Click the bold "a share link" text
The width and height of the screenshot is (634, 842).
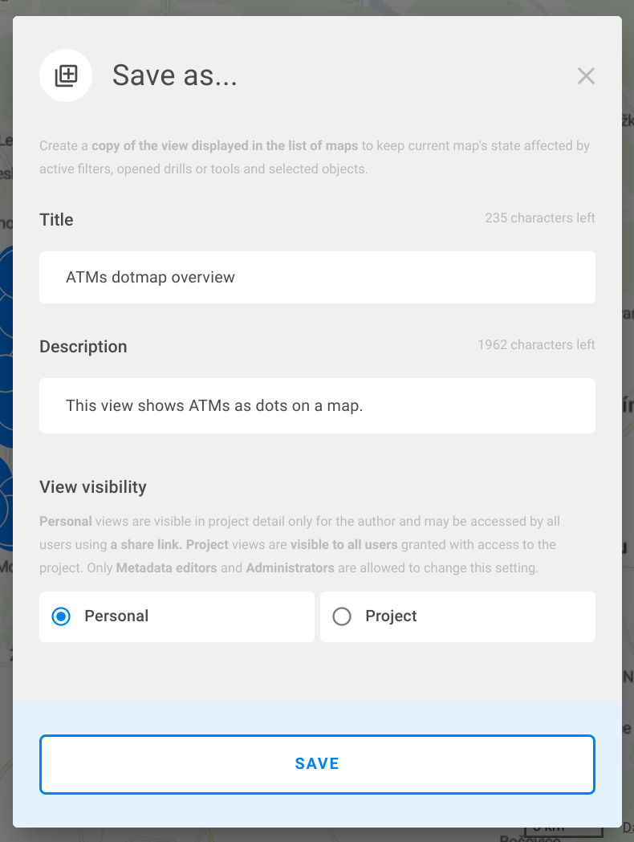tap(146, 545)
